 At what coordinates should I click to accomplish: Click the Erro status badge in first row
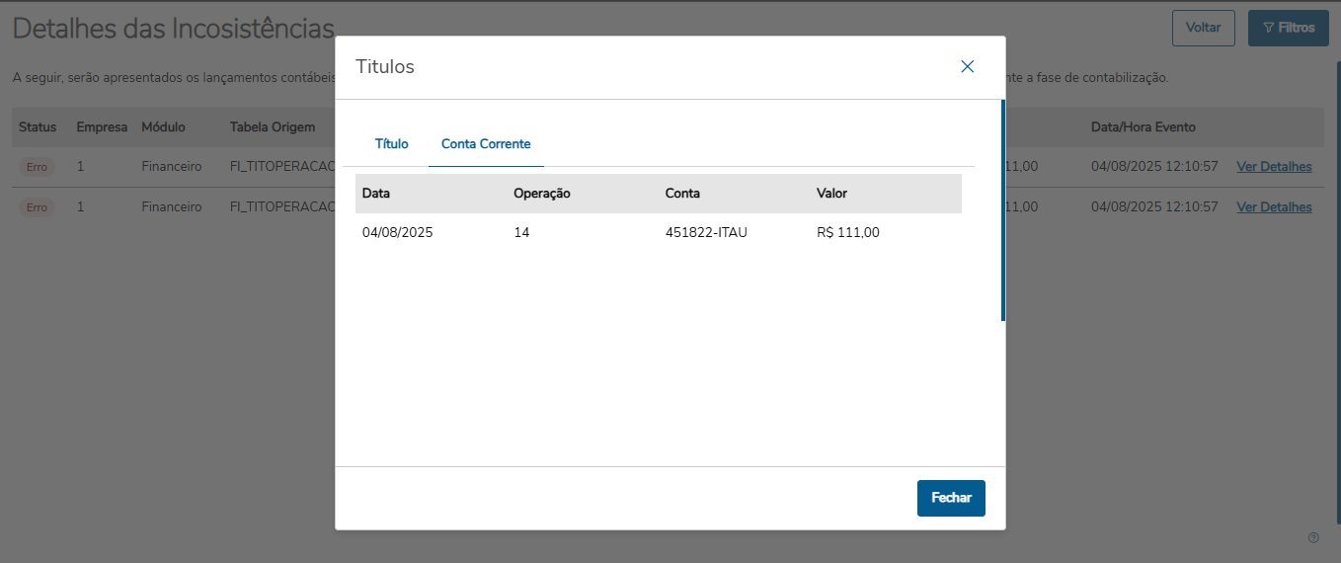(37, 167)
